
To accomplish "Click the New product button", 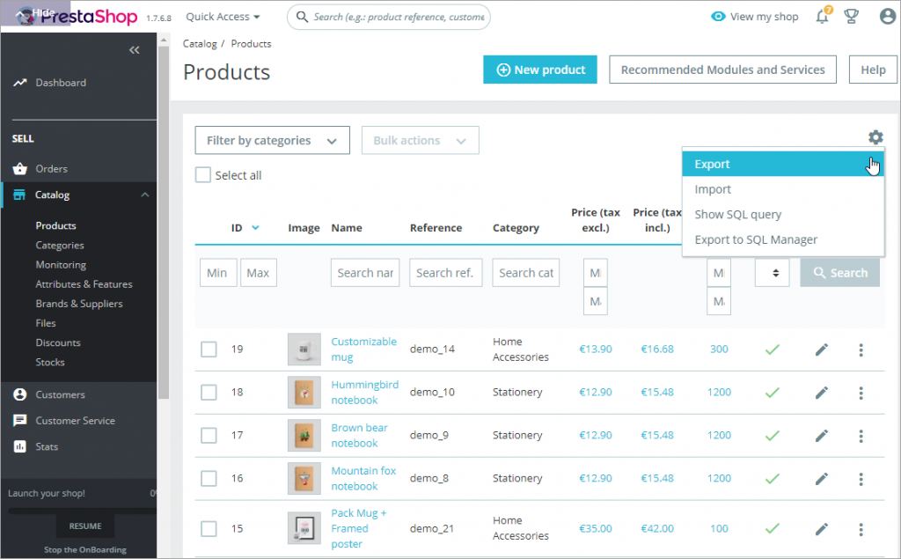I will point(539,69).
